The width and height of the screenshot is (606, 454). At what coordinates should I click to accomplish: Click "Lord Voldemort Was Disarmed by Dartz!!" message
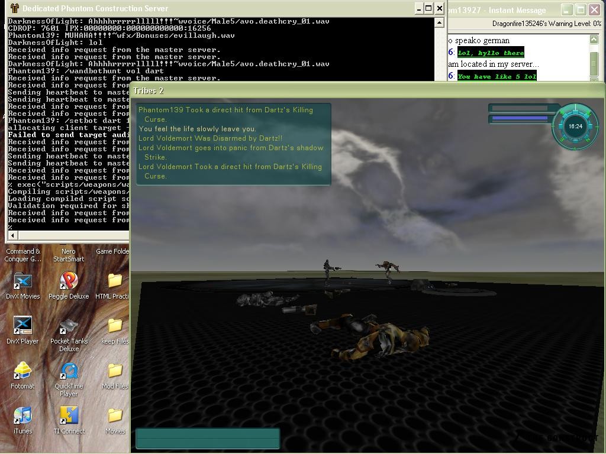(210, 138)
